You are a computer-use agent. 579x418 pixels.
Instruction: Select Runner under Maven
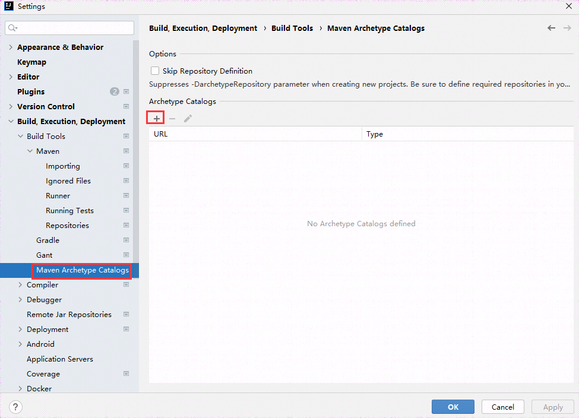58,196
